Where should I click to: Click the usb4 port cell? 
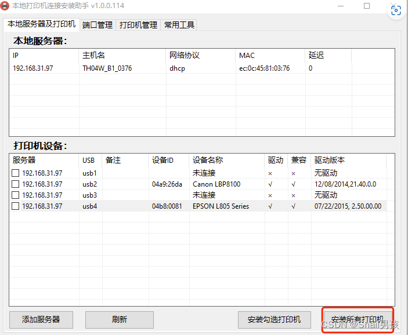pyautogui.click(x=89, y=206)
